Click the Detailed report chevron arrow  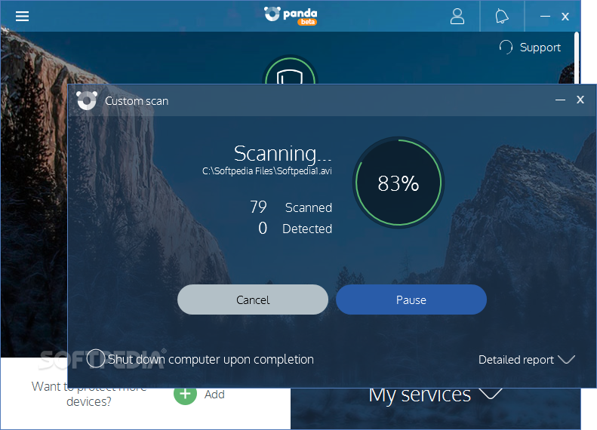click(567, 359)
